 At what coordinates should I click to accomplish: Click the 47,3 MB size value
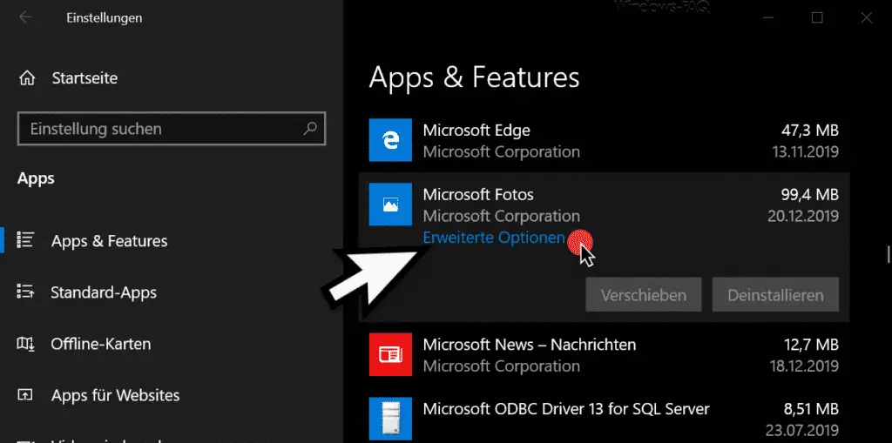(x=810, y=130)
